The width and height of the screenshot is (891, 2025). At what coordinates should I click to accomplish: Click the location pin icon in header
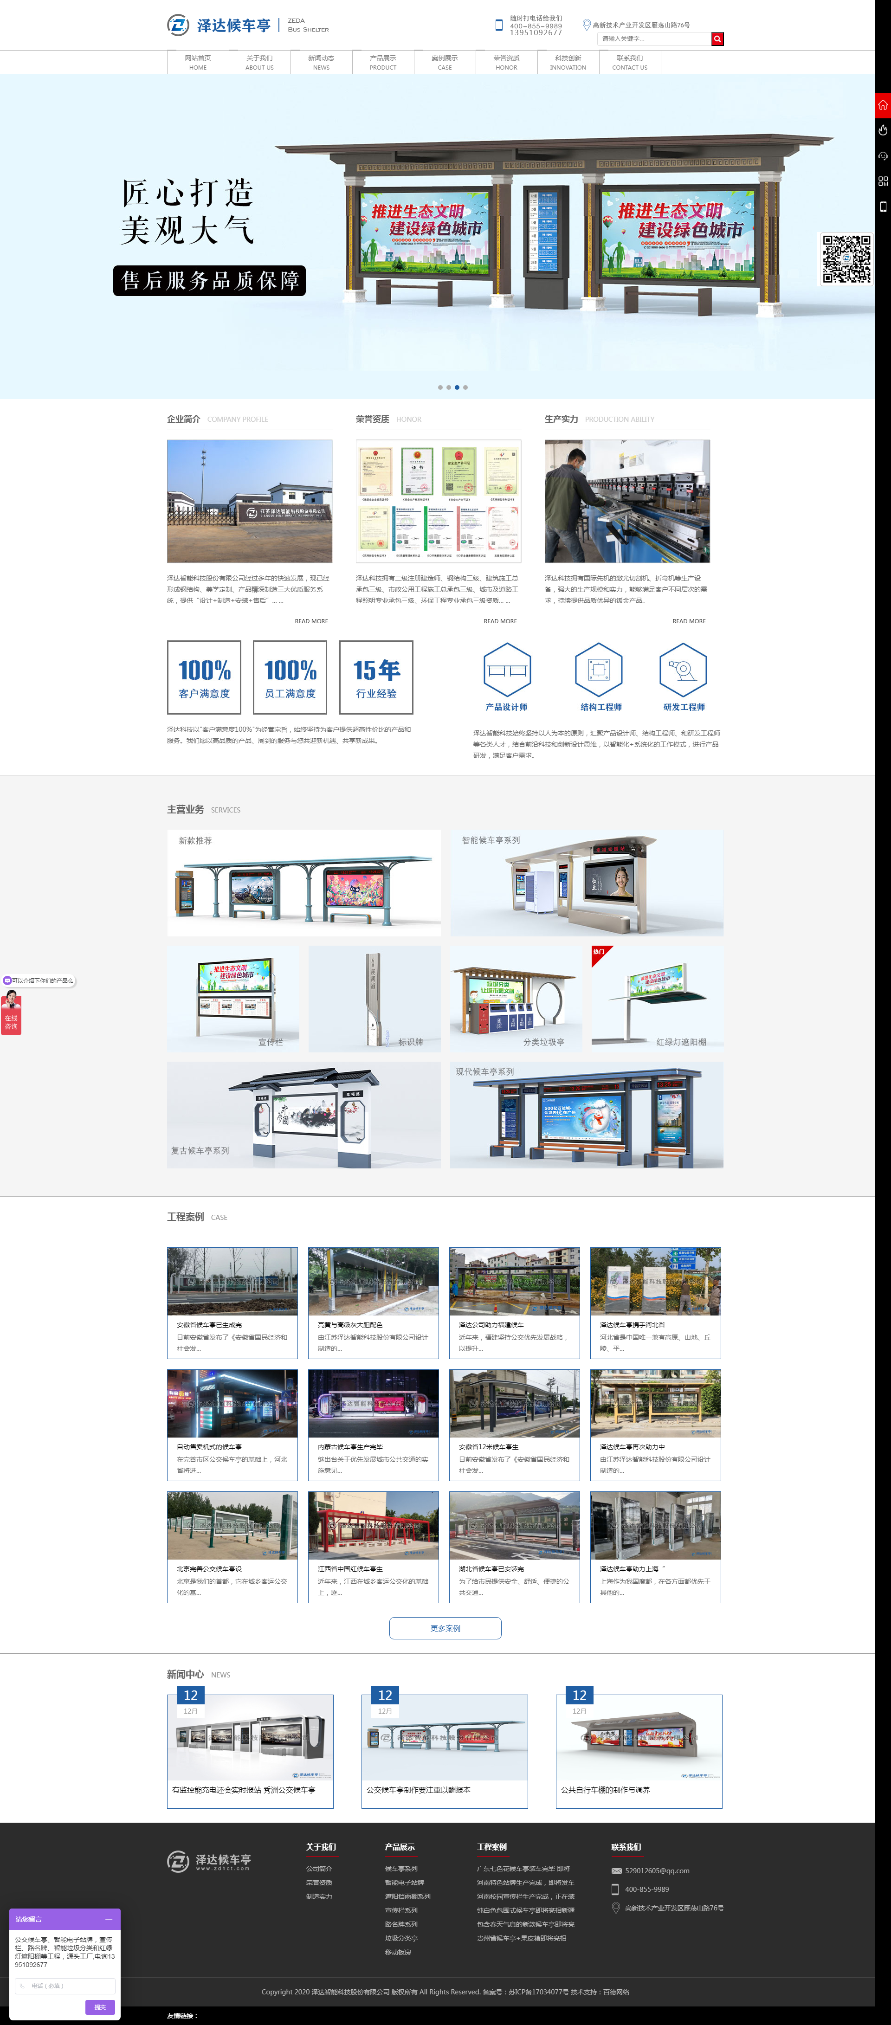pyautogui.click(x=586, y=25)
